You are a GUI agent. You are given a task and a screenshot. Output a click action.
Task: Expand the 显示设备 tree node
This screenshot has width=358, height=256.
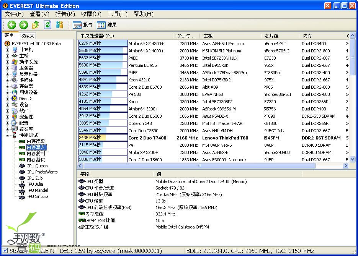pyautogui.click(x=7, y=74)
